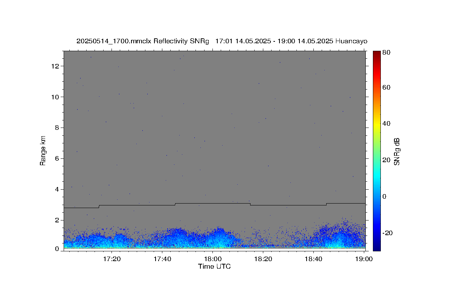The width and height of the screenshot is (452, 301).
Task: Click 'Huancayo' in the plot title
Action: point(351,41)
